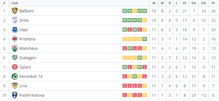The image size is (219, 101).
Task: Click the Dukagjini green crest icon
Action: (x=15, y=58)
